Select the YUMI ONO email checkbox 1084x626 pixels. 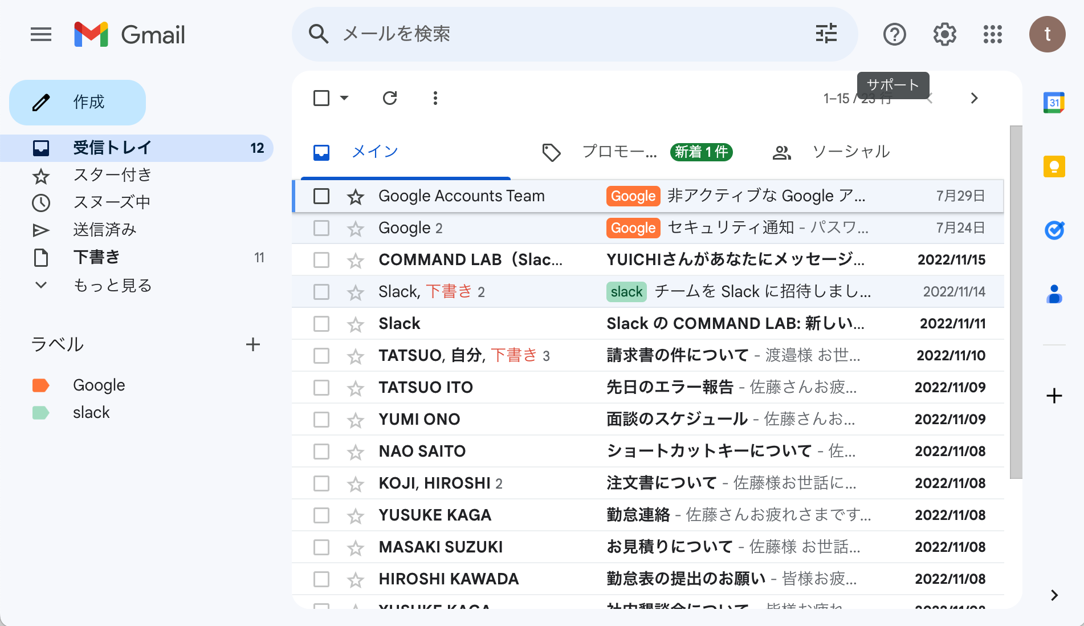pyautogui.click(x=321, y=420)
